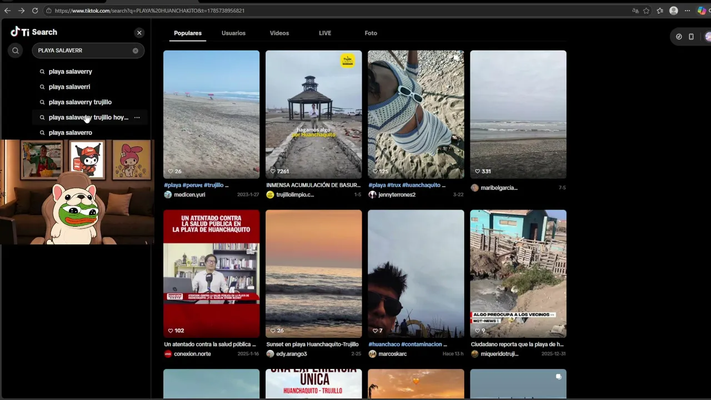Open the username link jennyterrones2

click(x=397, y=195)
